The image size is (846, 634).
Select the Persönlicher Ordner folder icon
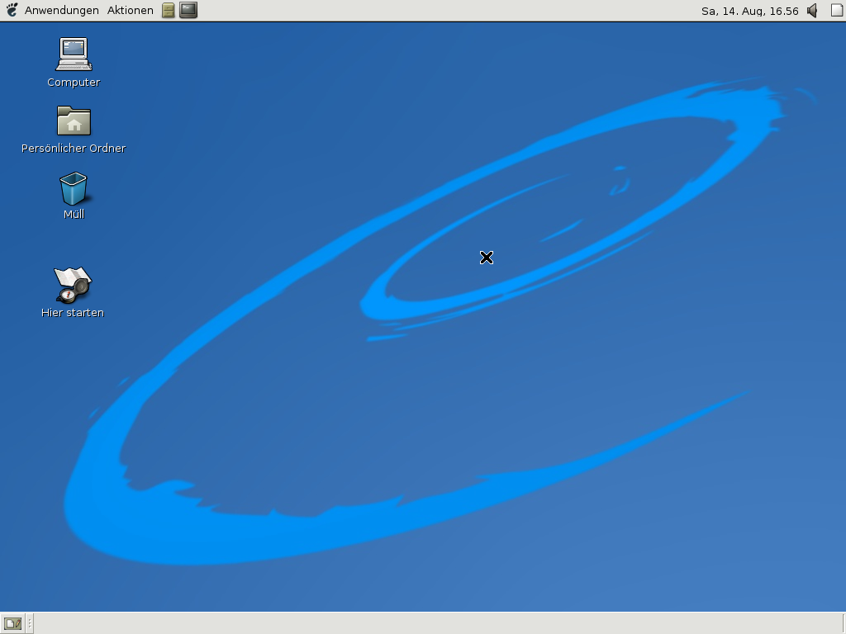pyautogui.click(x=74, y=121)
